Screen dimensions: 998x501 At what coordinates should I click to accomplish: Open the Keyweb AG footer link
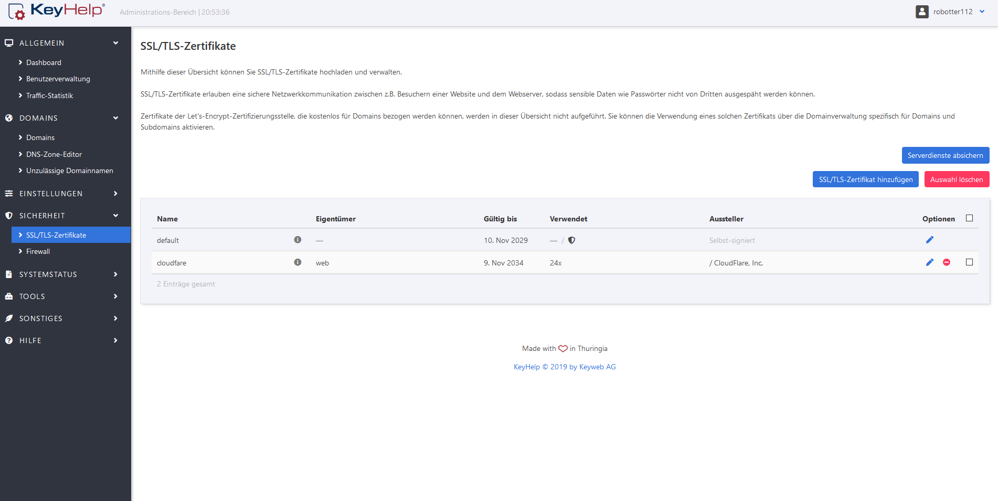pos(597,367)
